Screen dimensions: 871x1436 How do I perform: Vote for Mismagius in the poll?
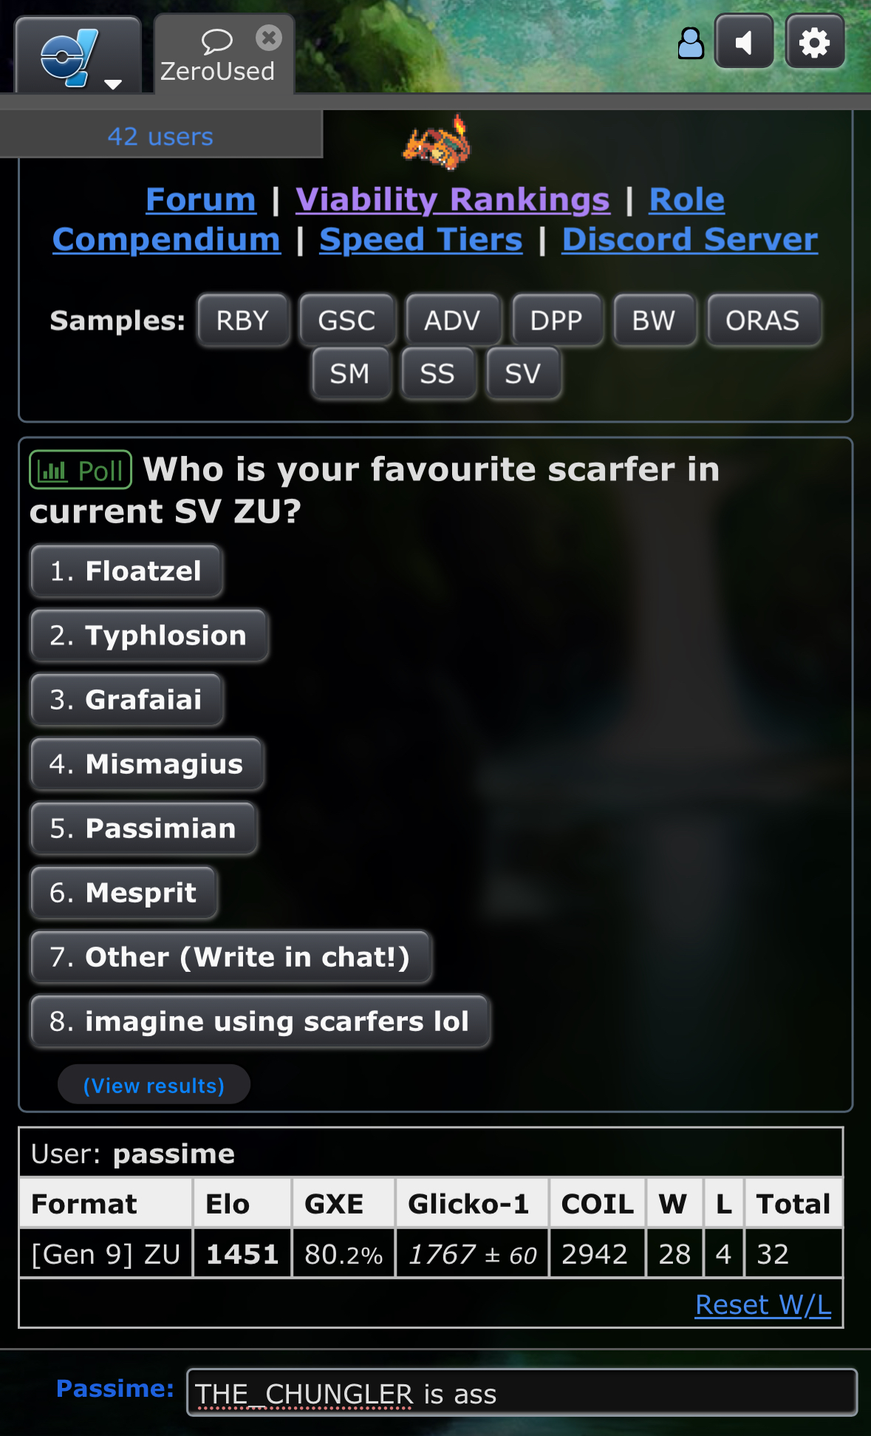point(146,763)
